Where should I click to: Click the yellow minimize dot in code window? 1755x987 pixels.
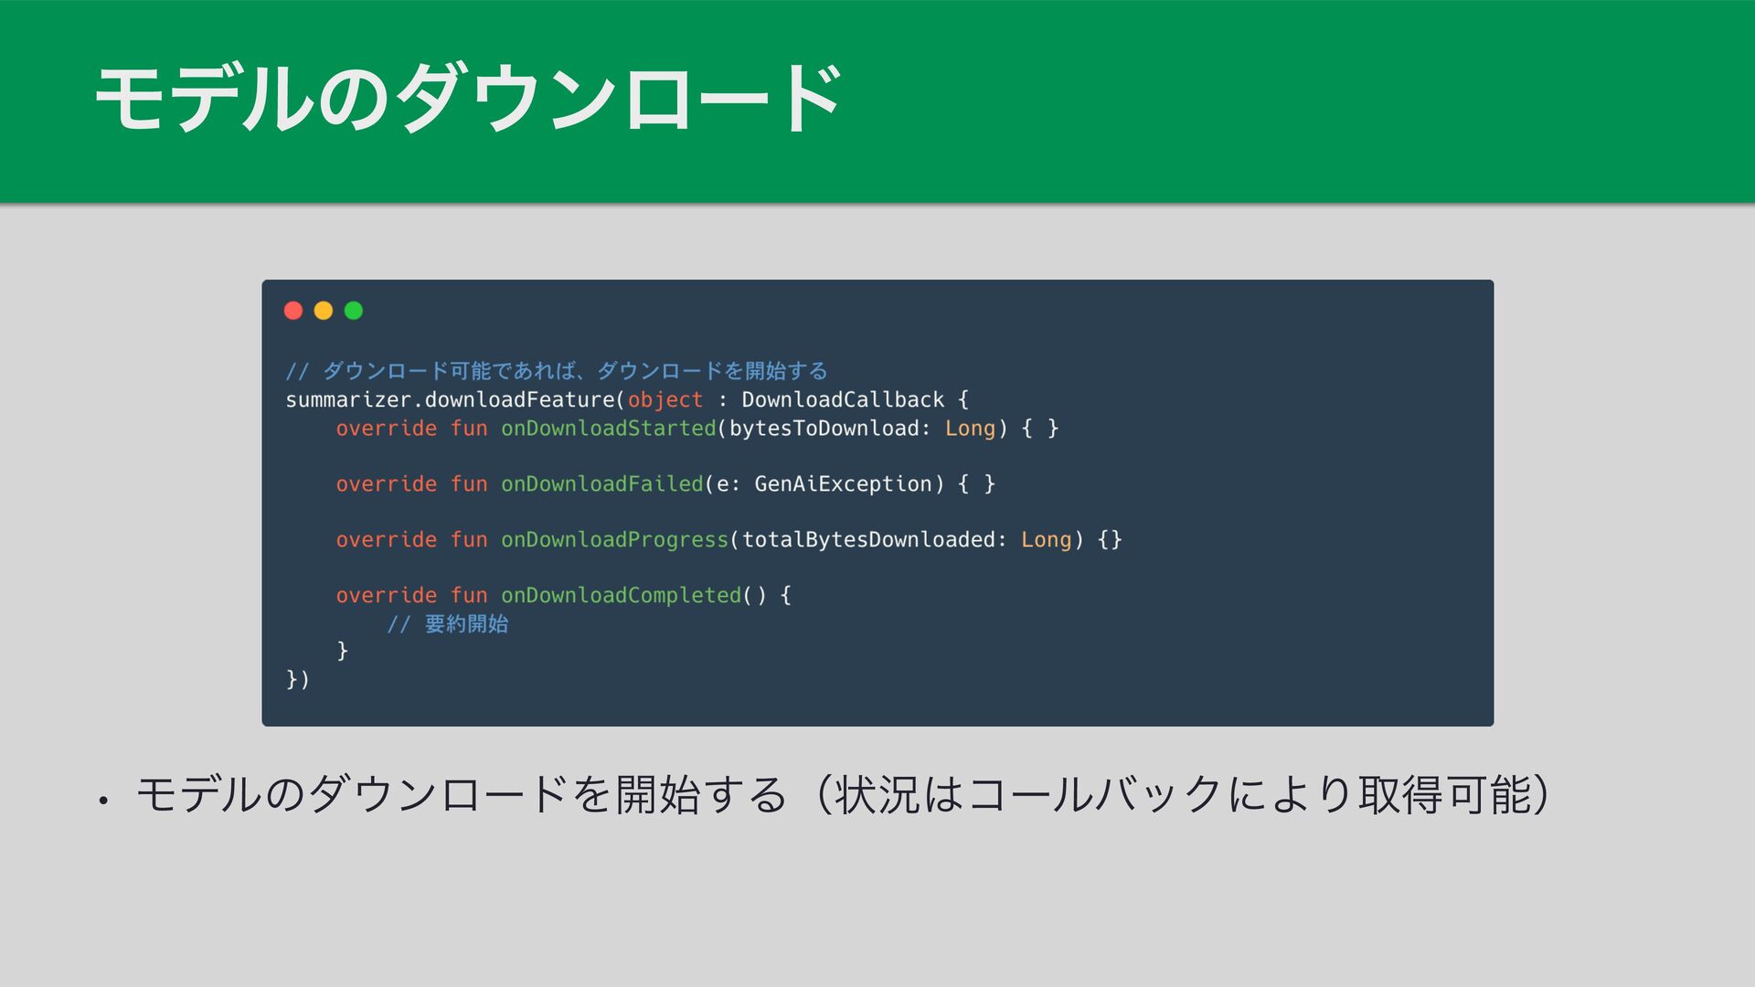[x=324, y=311]
